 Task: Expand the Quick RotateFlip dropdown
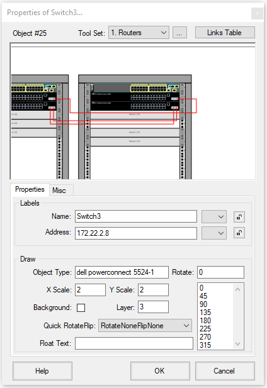(x=145, y=326)
